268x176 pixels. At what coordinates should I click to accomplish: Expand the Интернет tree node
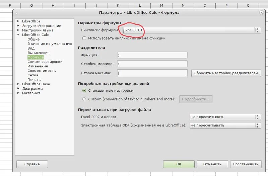coord(18,93)
